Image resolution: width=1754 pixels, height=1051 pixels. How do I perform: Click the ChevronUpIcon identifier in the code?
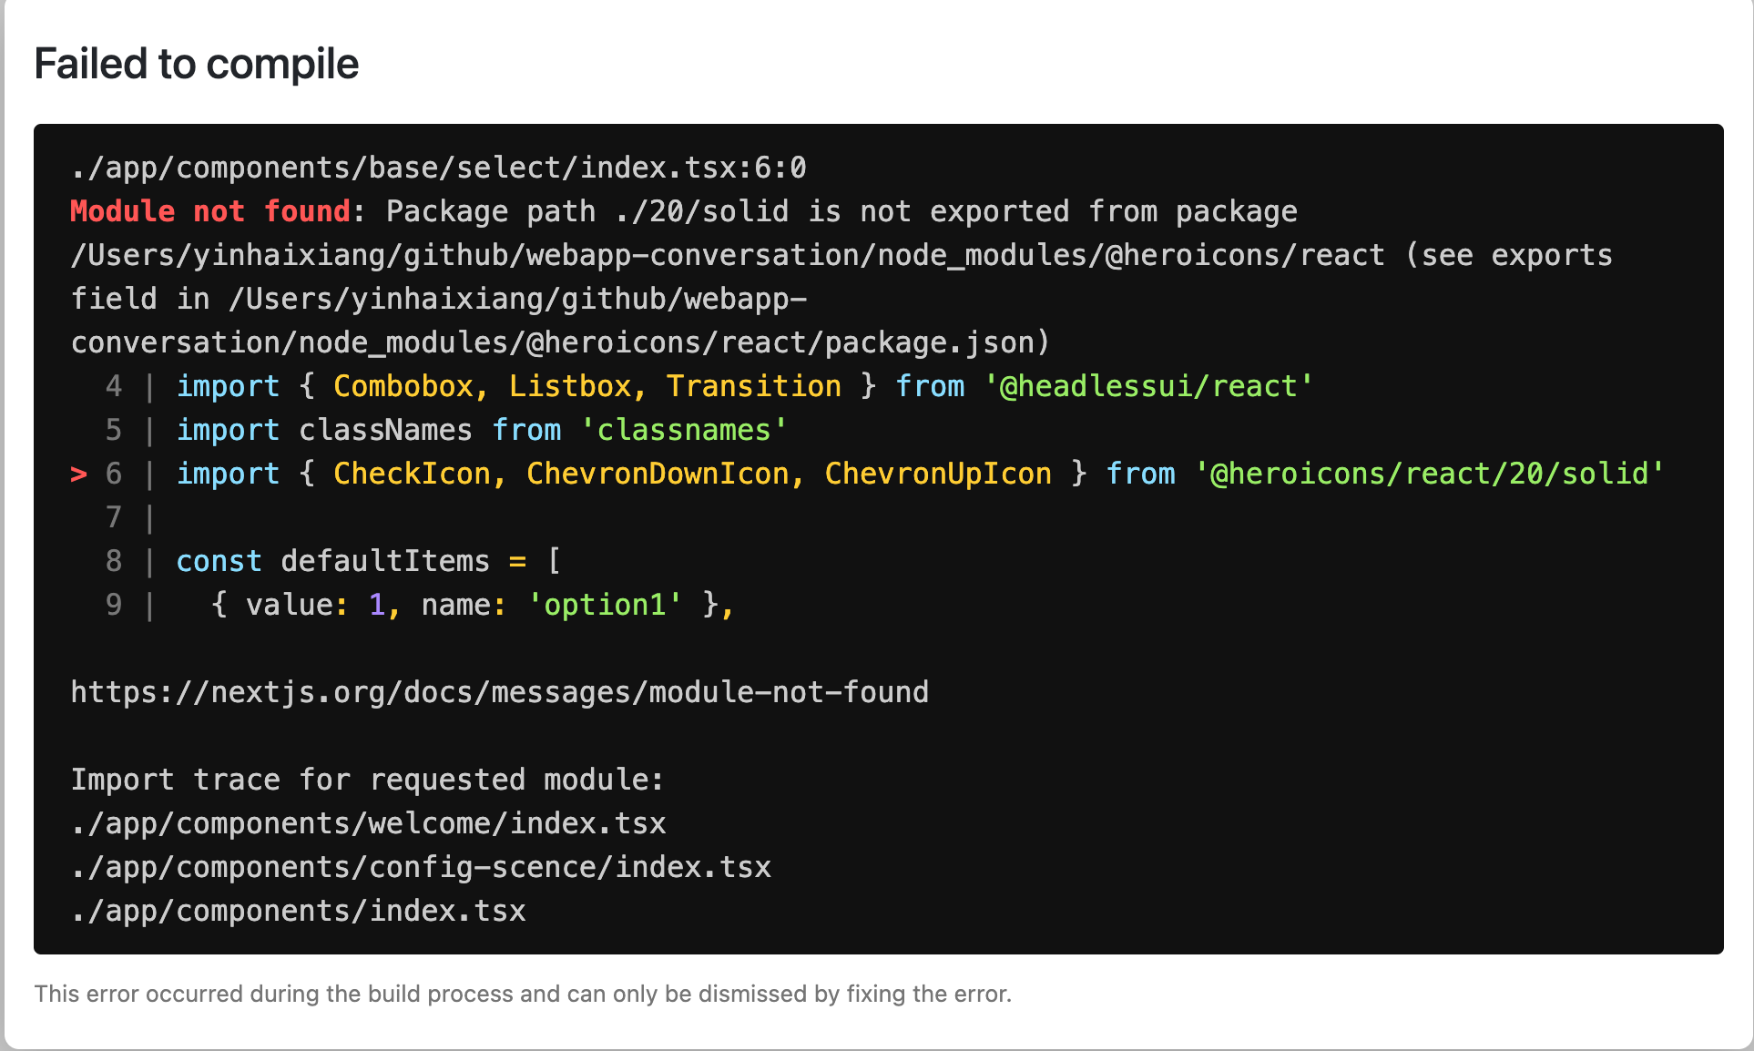[x=938, y=474]
